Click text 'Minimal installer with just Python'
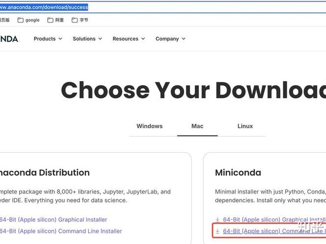Image resolution: width=326 pixels, height=244 pixels. click(259, 192)
